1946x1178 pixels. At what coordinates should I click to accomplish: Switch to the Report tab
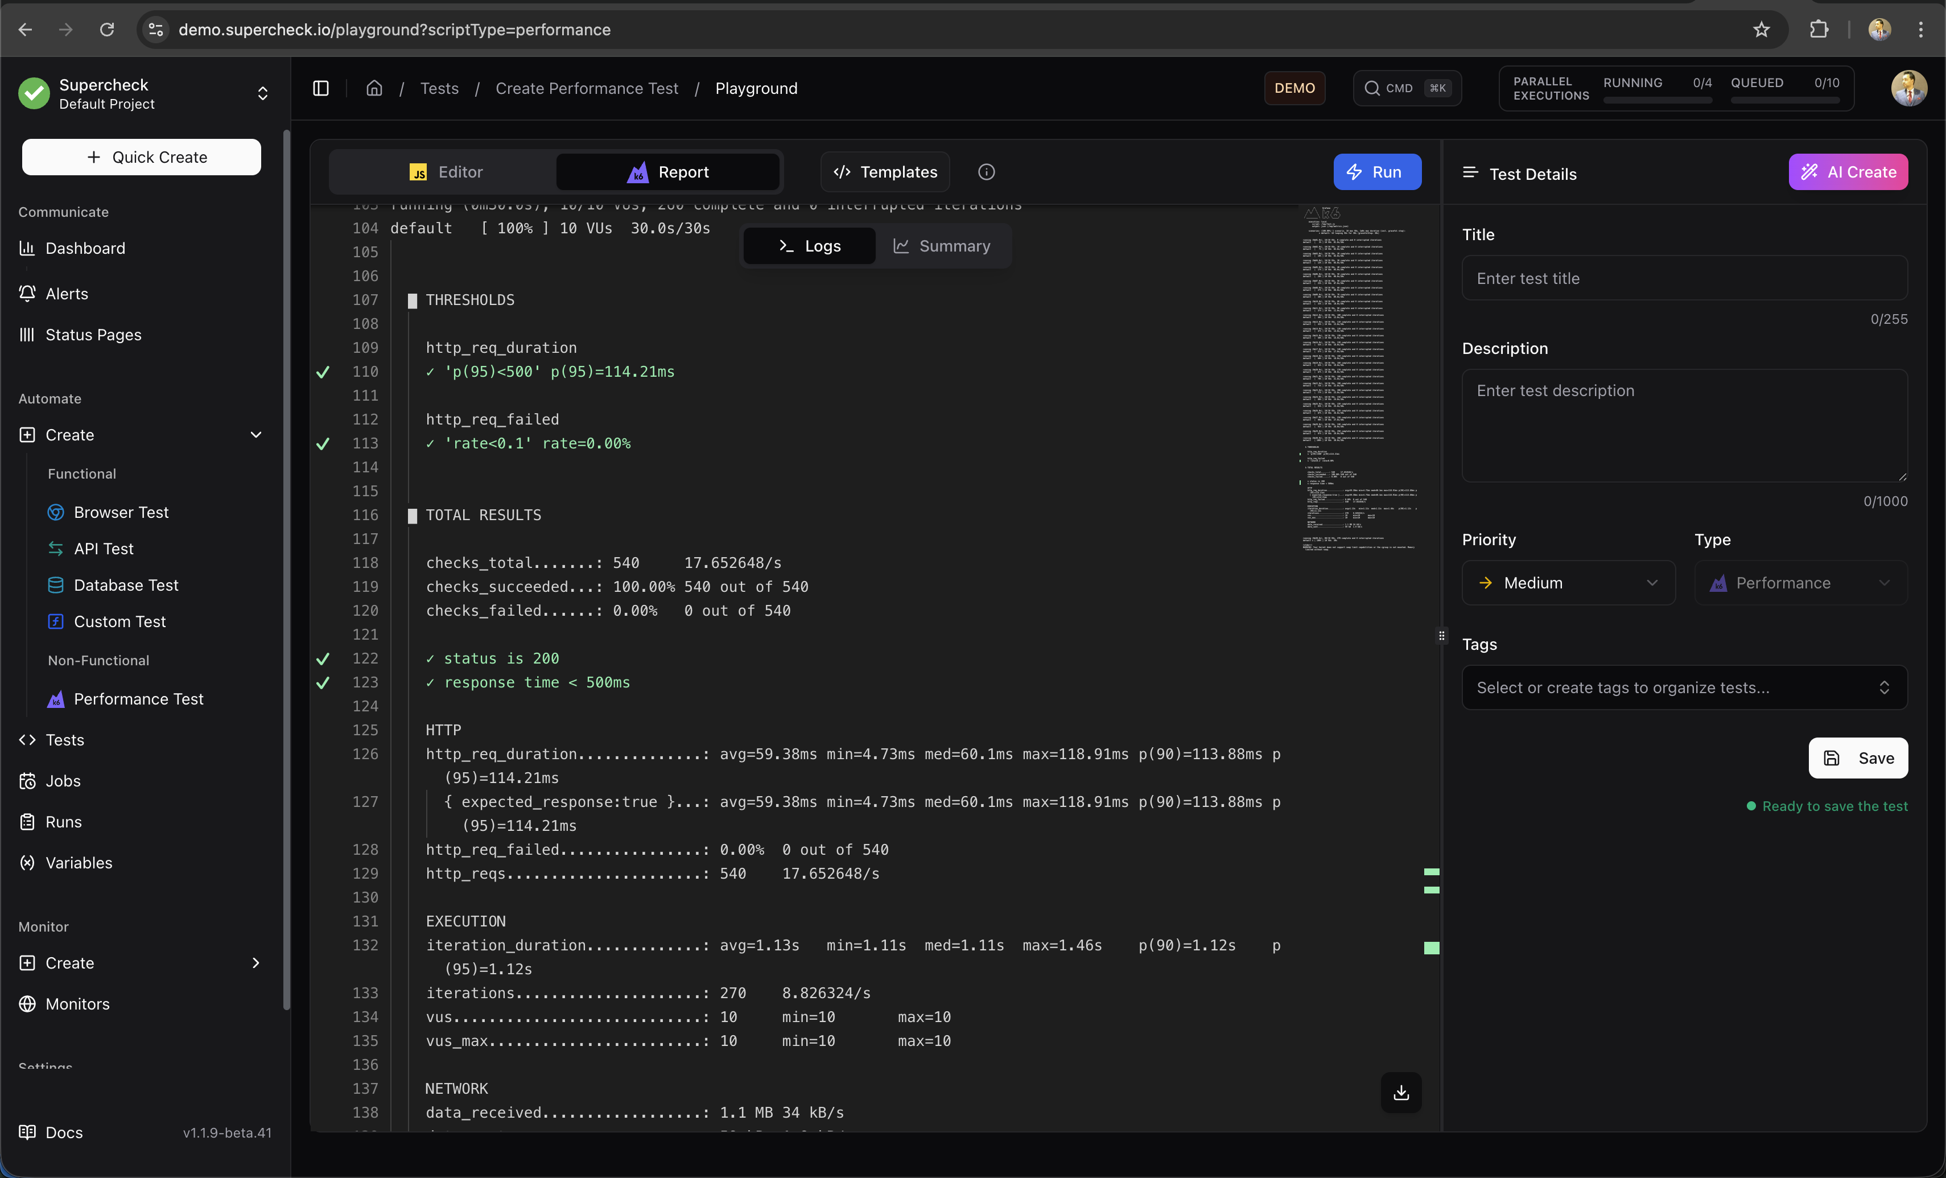668,171
